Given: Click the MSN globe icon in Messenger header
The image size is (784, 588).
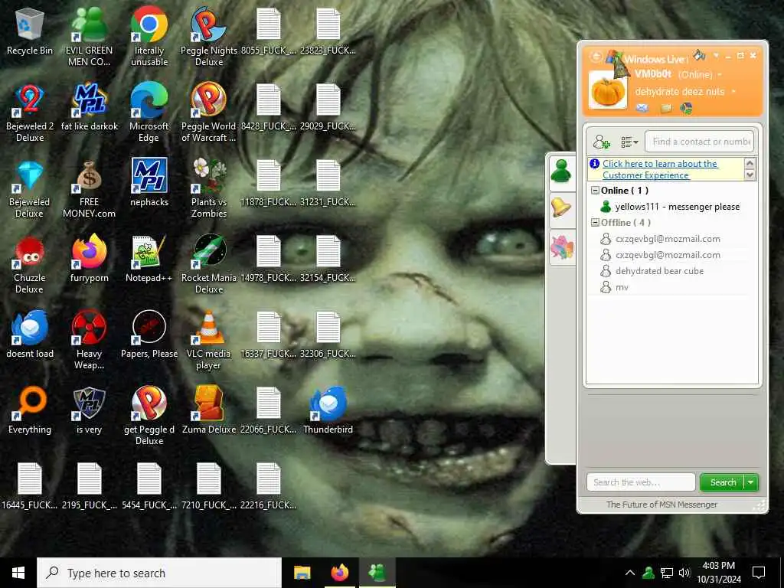Looking at the screenshot, I should (687, 108).
